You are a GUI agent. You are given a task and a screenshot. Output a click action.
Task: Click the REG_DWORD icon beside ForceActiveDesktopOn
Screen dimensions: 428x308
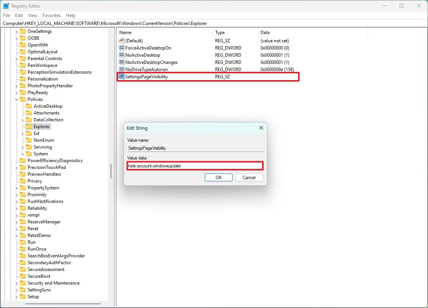pyautogui.click(x=121, y=48)
